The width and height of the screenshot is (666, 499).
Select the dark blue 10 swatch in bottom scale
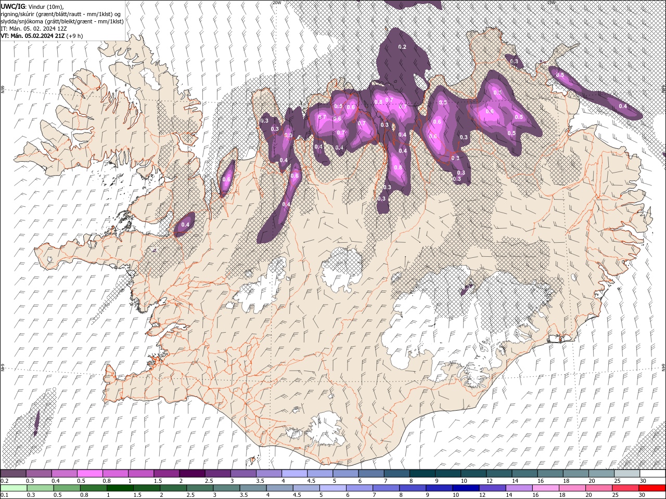(466, 488)
